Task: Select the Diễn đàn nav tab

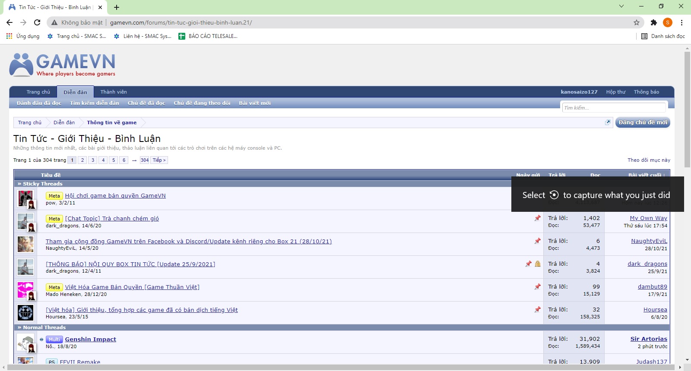Action: [x=75, y=92]
